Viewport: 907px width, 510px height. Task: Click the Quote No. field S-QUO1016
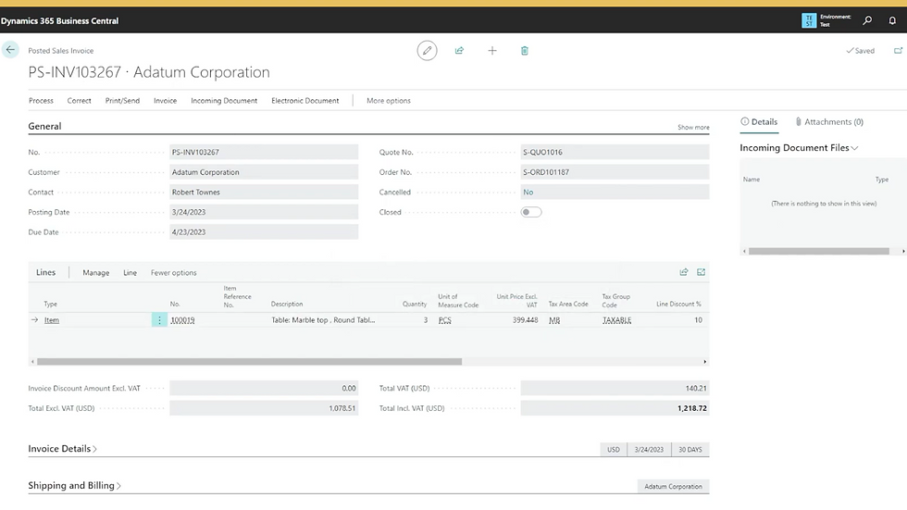coord(615,152)
